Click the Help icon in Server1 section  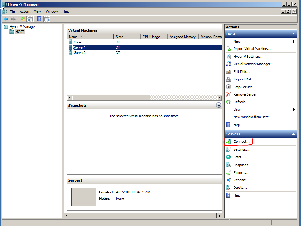coord(229,195)
